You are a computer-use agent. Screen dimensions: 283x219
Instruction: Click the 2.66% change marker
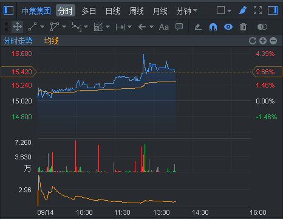click(x=267, y=72)
